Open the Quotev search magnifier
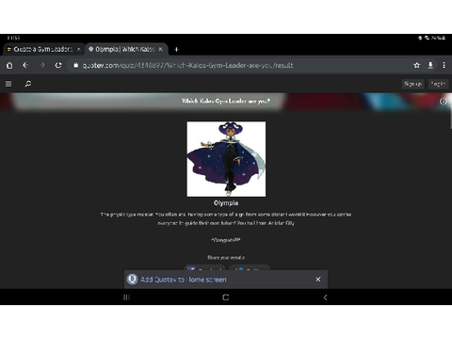The width and height of the screenshot is (452, 339). tap(28, 84)
